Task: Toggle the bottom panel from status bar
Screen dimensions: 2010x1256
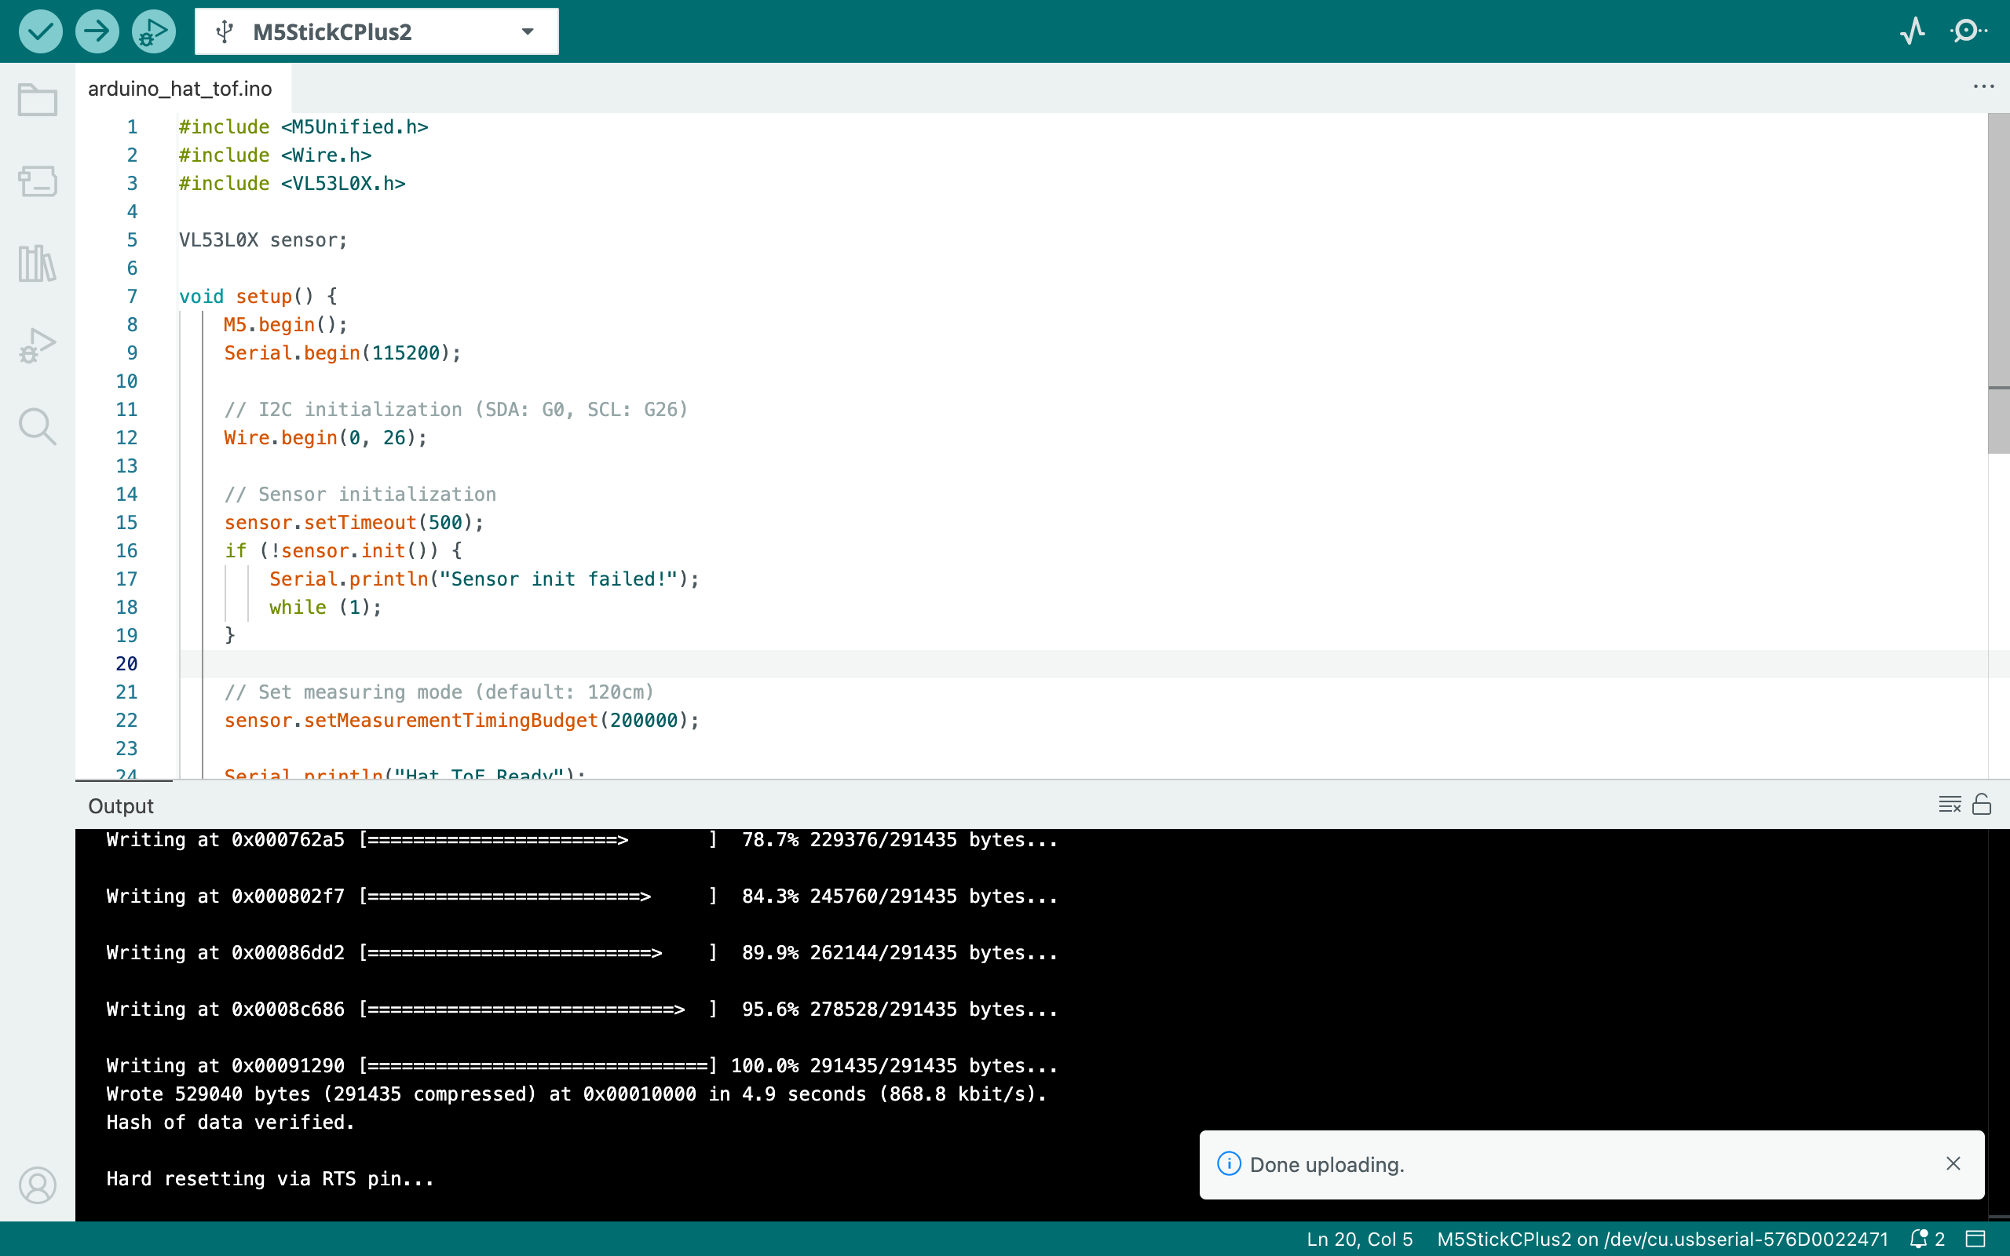Action: point(1976,1239)
